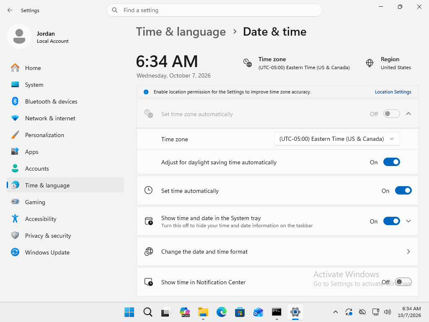Image resolution: width=429 pixels, height=322 pixels.
Task: Open Location Settings link
Action: pyautogui.click(x=393, y=92)
